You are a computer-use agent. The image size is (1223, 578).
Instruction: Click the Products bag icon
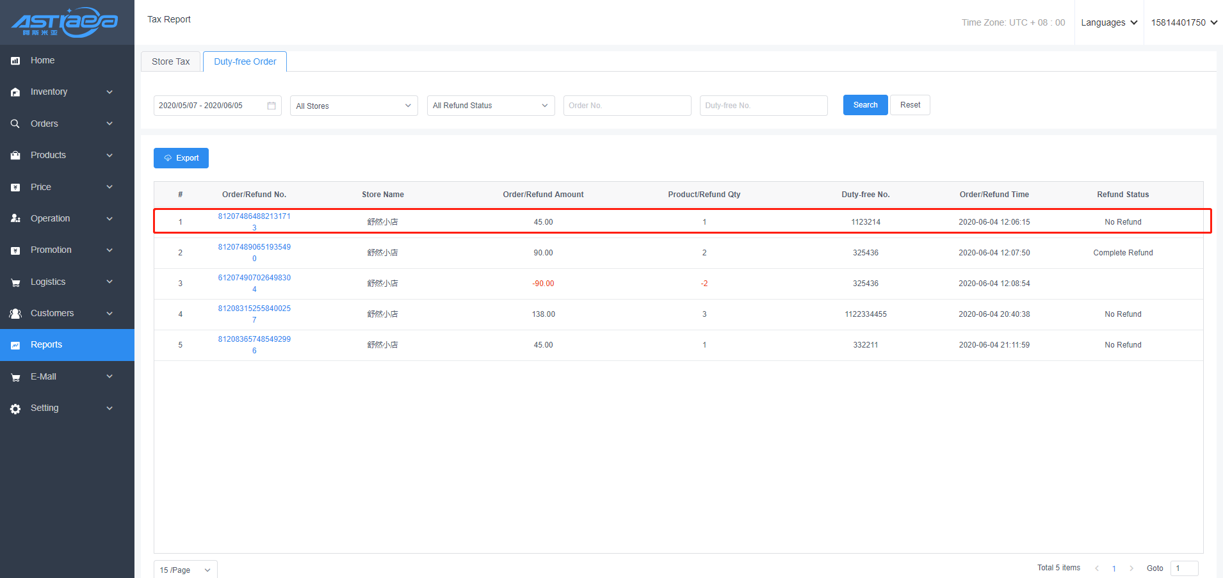tap(15, 156)
